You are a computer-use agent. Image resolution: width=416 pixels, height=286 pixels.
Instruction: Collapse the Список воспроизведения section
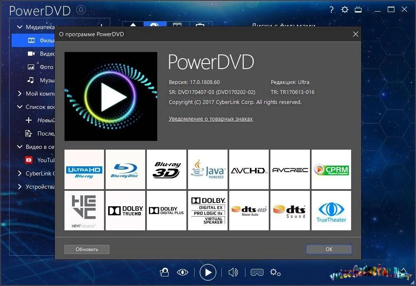click(20, 107)
